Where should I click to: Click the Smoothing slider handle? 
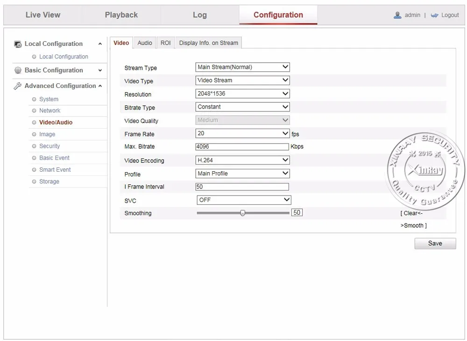tap(243, 213)
